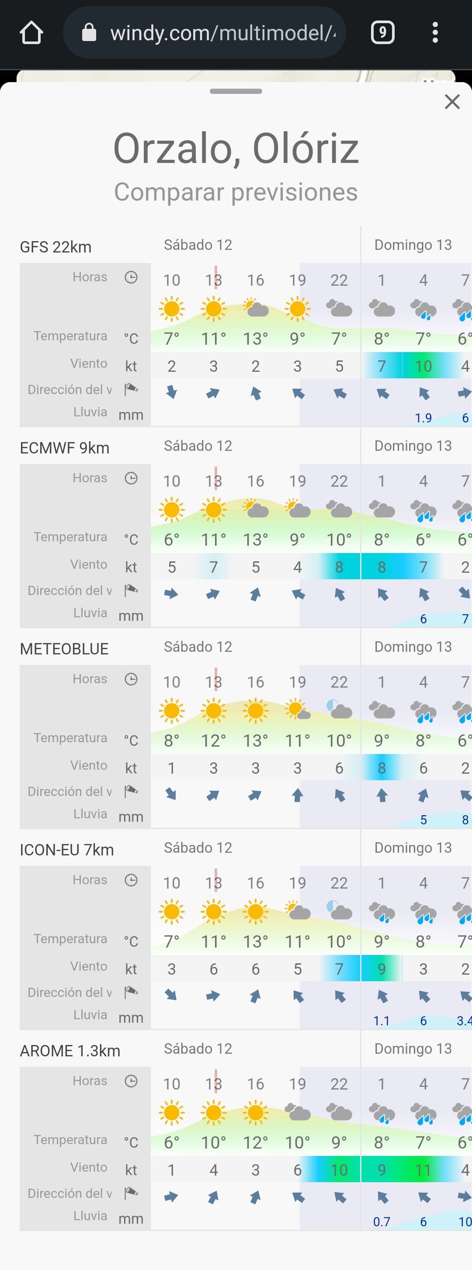Tap the padlock icon in address bar

click(x=89, y=33)
